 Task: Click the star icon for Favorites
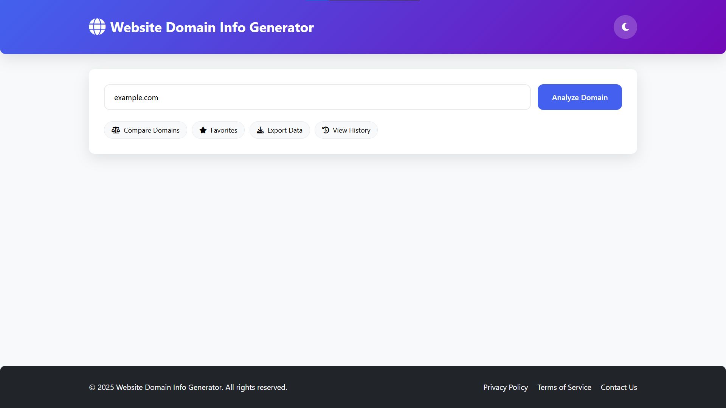[x=203, y=130]
